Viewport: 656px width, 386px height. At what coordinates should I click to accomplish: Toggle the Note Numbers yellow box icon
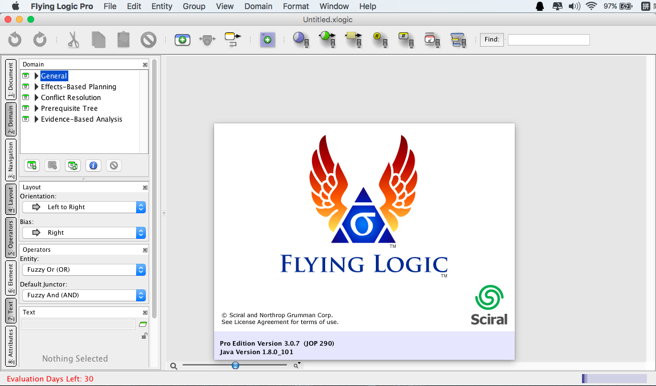(406, 39)
